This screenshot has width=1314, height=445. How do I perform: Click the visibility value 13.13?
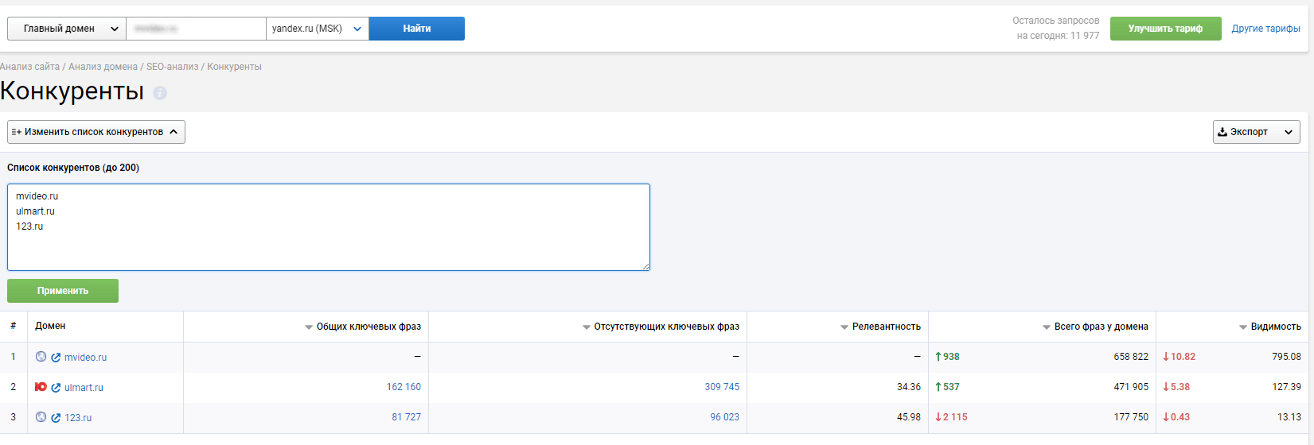pos(1289,417)
